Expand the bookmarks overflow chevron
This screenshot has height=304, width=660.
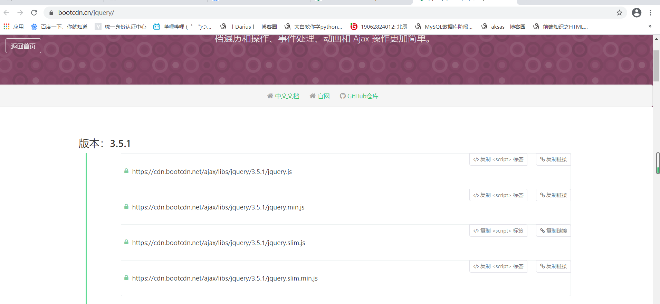pos(650,26)
